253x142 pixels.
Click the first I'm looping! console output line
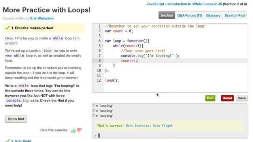(103, 106)
